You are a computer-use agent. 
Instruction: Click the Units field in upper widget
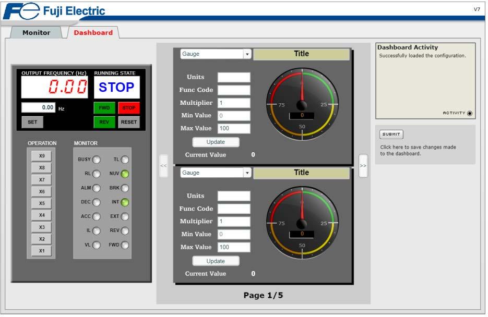pos(234,77)
